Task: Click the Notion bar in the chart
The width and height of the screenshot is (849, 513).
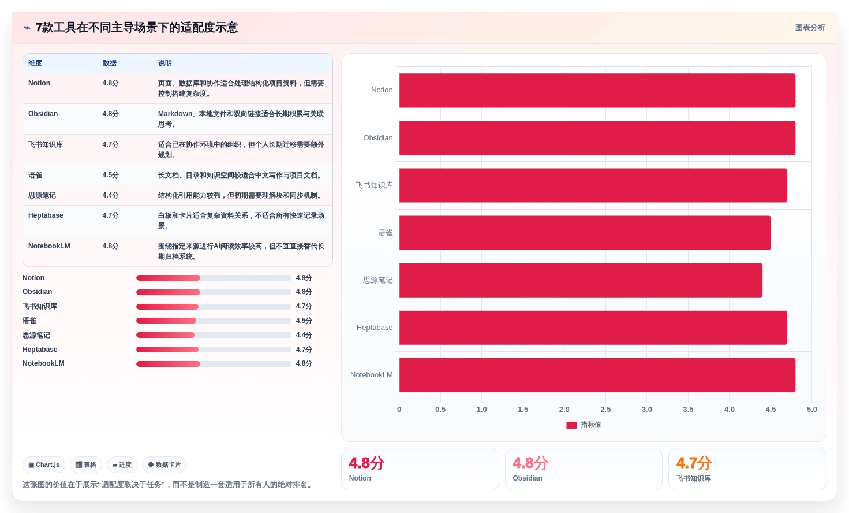Action: pos(597,91)
